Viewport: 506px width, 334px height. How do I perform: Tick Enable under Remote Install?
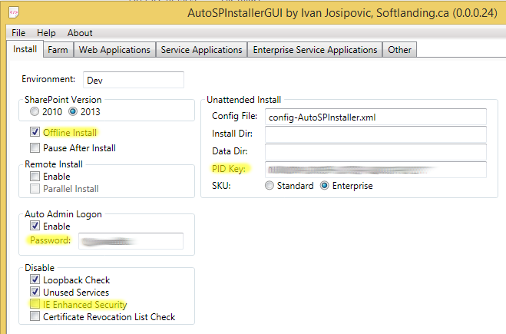pos(35,176)
